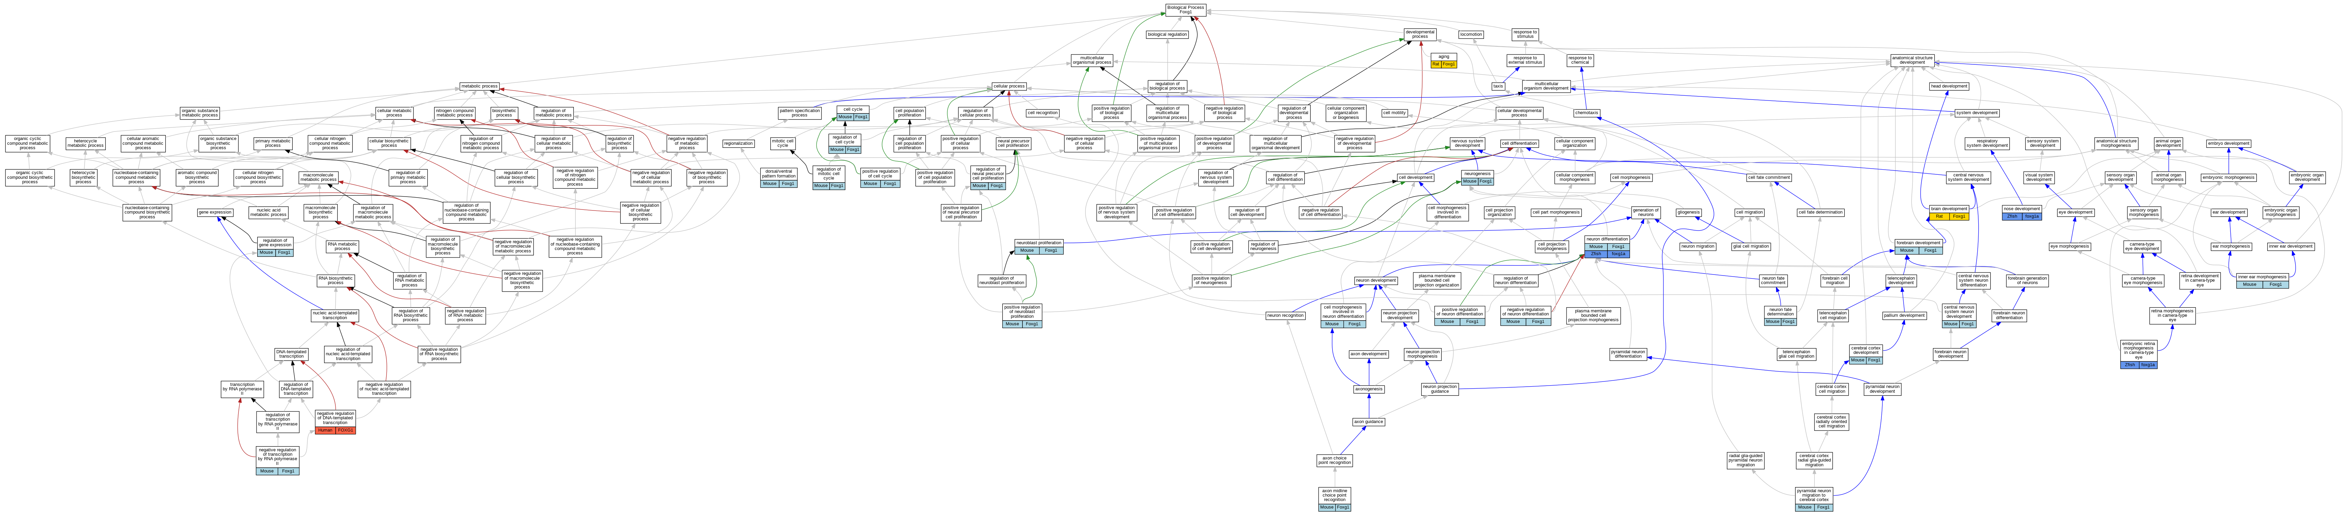
Task: Select the 'neuron migration' node
Action: [x=1698, y=246]
